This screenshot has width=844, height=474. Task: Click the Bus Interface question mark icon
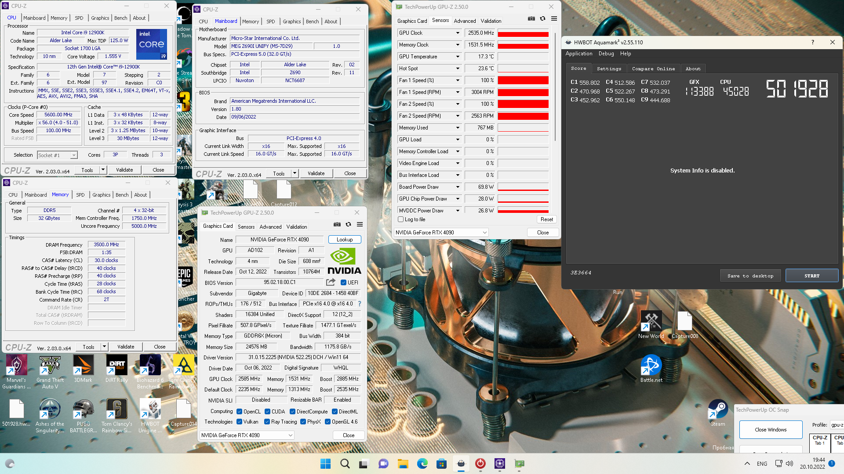pos(360,304)
